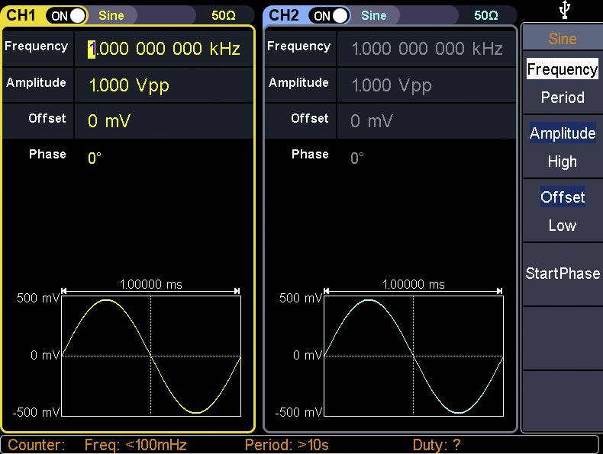The image size is (603, 454).
Task: Toggle the CH2 output ON switch
Action: tap(330, 15)
